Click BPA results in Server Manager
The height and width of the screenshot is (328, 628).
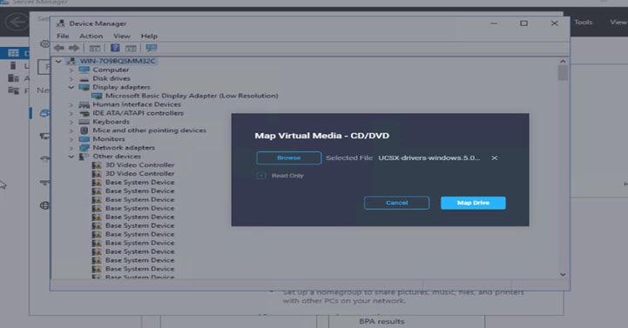coord(382,321)
